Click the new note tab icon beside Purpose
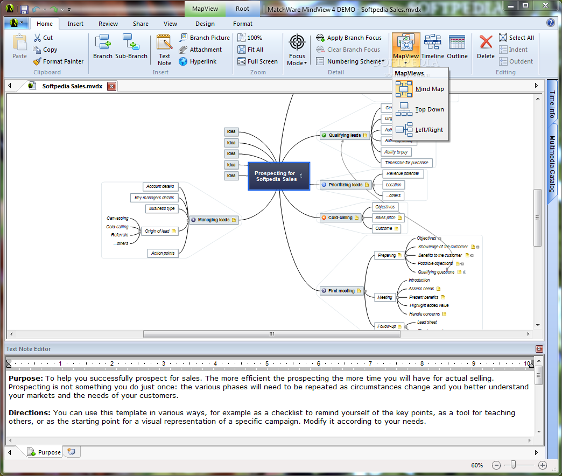This screenshot has width=562, height=476. point(71,452)
